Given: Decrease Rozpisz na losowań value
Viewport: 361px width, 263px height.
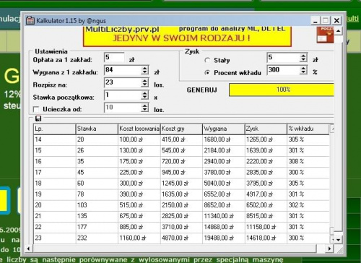Looking at the screenshot, I should click(144, 85).
